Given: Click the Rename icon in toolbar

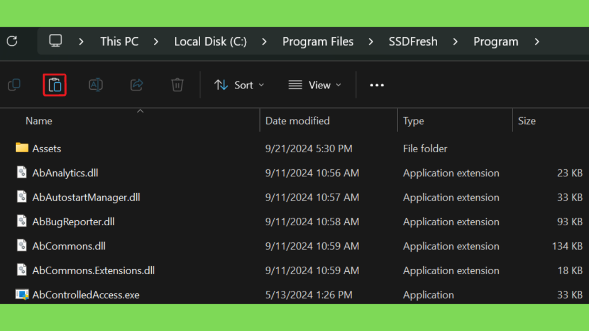Looking at the screenshot, I should (x=96, y=85).
